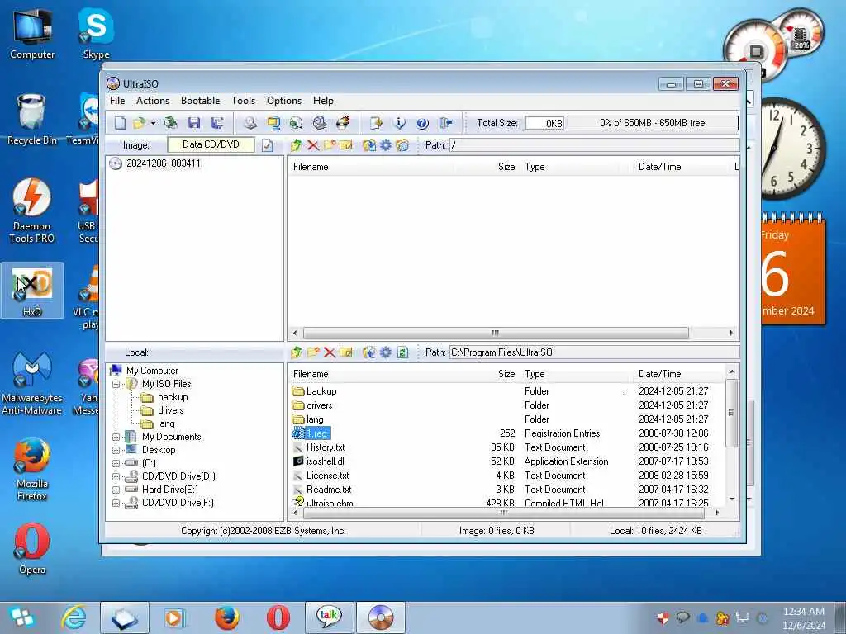The height and width of the screenshot is (634, 846).
Task: Click the Save As toolbar icon
Action: pyautogui.click(x=217, y=123)
